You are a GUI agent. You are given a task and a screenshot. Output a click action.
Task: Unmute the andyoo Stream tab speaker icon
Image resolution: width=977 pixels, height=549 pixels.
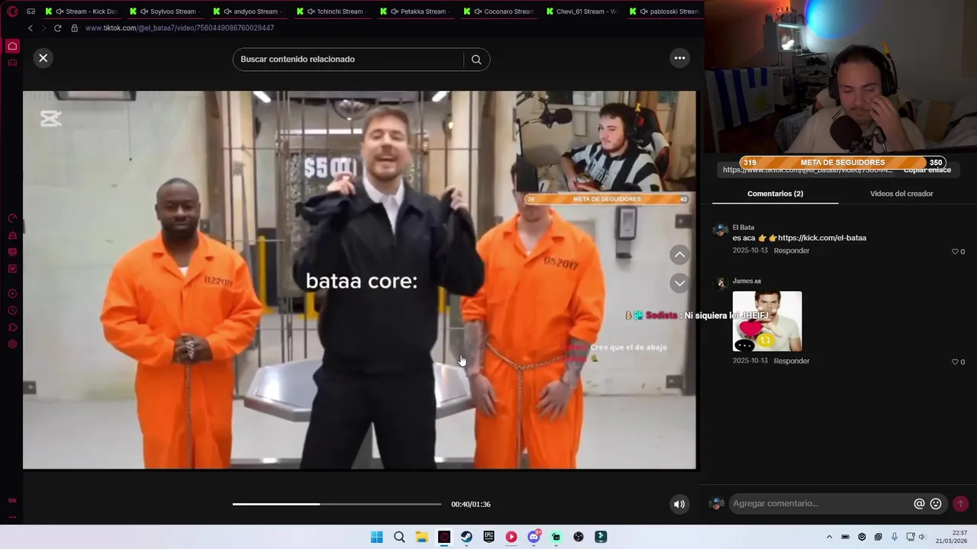tap(227, 11)
